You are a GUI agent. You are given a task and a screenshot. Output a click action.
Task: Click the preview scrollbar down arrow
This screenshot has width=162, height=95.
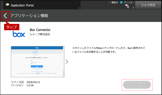[64, 76]
